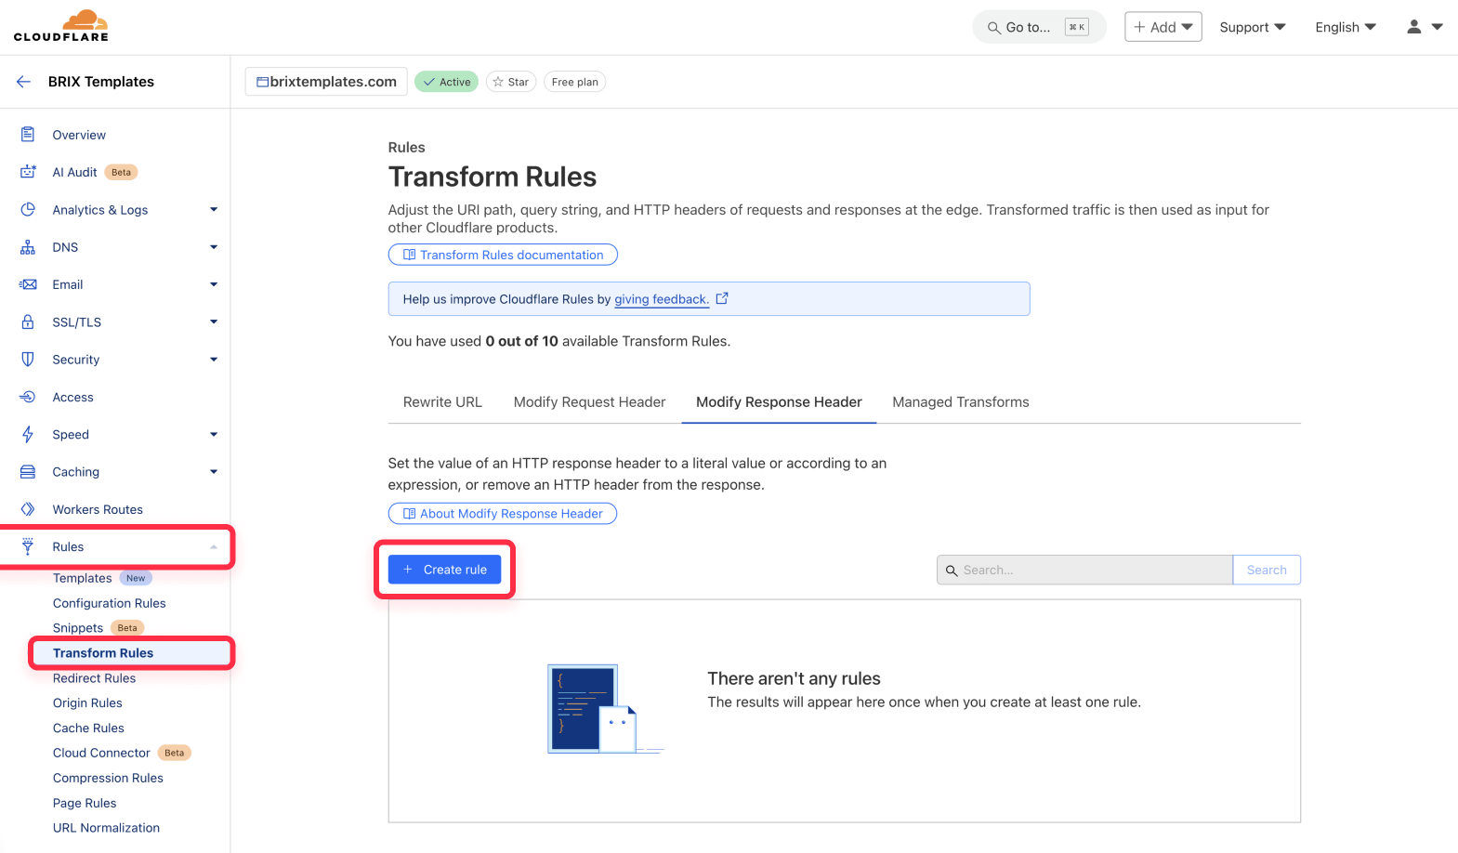Image resolution: width=1458 pixels, height=853 pixels.
Task: Click the Cloudflare logo
Action: click(x=61, y=26)
